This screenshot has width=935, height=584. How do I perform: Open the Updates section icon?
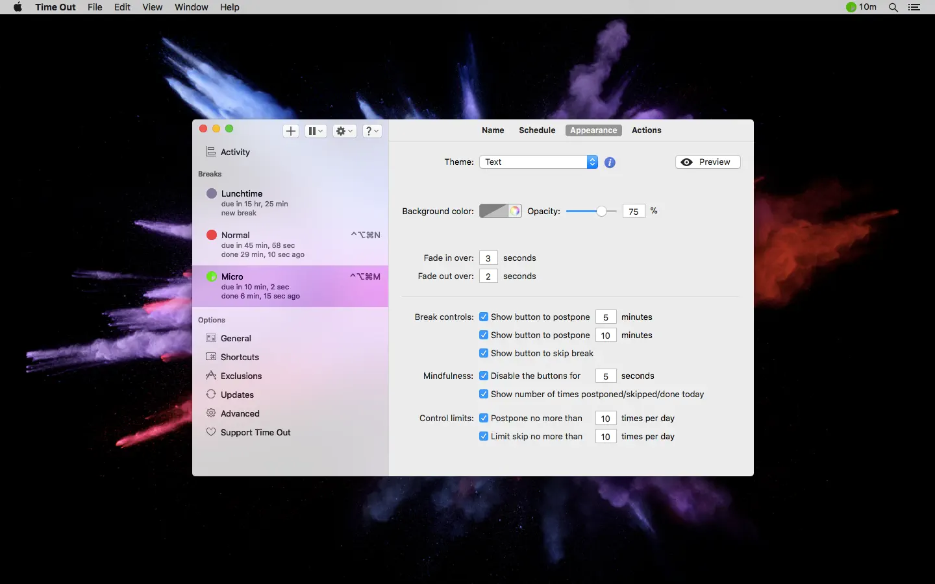pos(211,395)
